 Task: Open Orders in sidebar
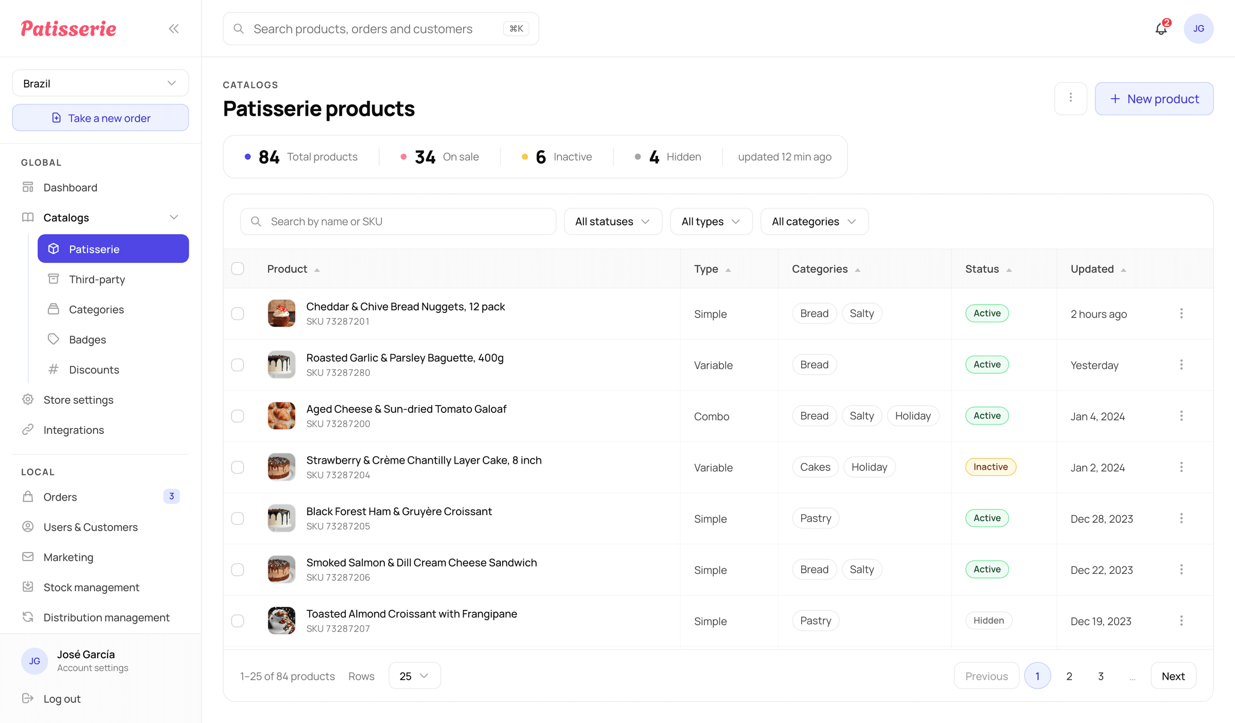pos(100,497)
